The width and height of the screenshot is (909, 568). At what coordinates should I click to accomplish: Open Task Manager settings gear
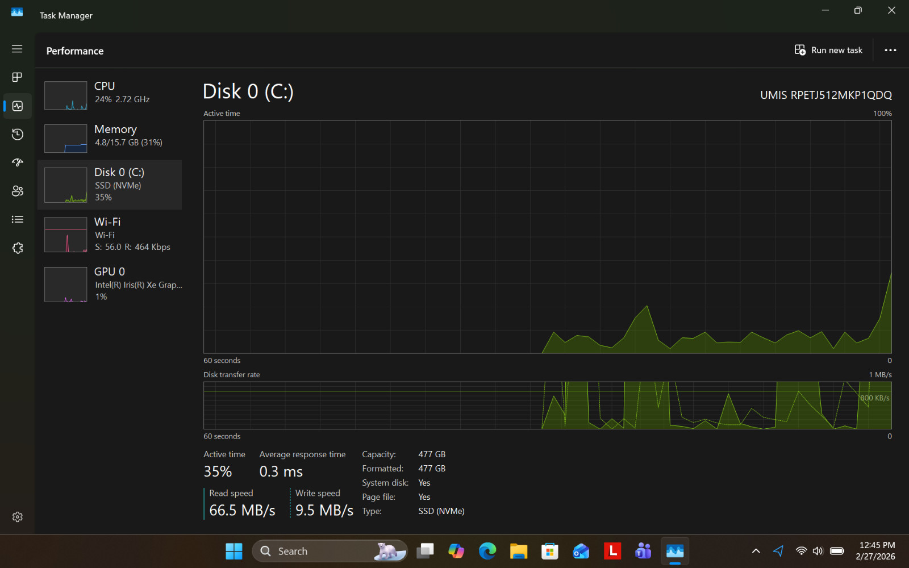(x=17, y=517)
